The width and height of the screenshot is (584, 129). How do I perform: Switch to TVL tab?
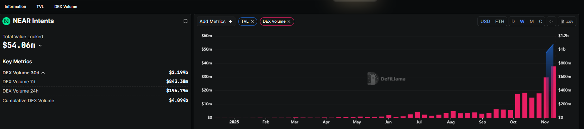click(x=40, y=7)
